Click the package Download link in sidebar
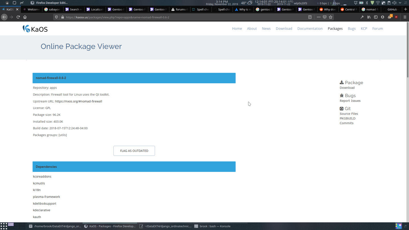This screenshot has height=230, width=409. [x=347, y=88]
